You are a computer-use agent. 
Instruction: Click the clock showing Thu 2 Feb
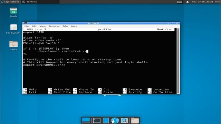tap(202, 2)
